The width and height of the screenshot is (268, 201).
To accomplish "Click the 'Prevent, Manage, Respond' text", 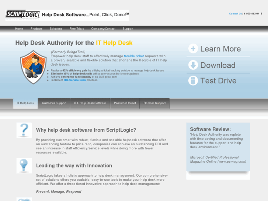I will pyautogui.click(x=59, y=191).
